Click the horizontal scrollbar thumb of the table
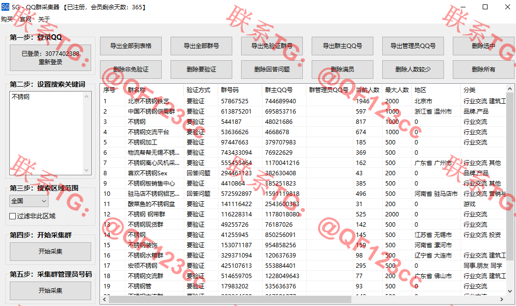The width and height of the screenshot is (516, 306). [x=230, y=299]
